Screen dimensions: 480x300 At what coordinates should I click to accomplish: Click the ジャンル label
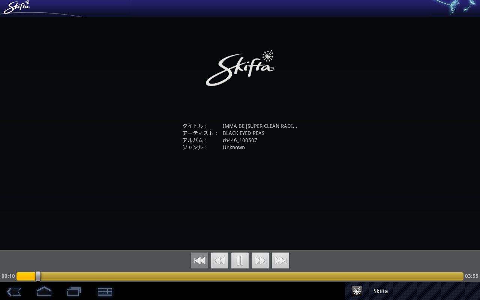195,147
